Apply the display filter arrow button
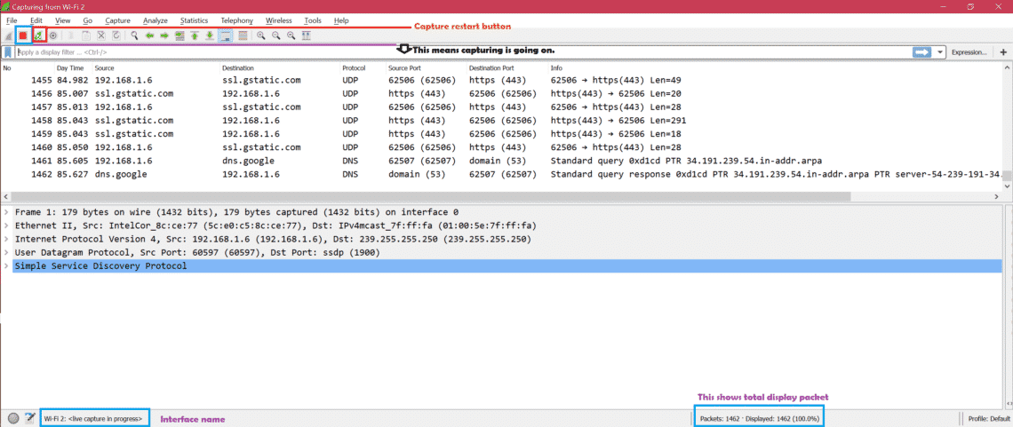This screenshot has height=427, width=1013. [x=921, y=52]
